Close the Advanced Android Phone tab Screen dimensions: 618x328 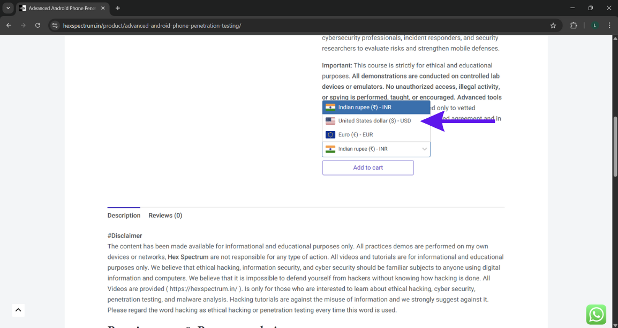click(103, 8)
